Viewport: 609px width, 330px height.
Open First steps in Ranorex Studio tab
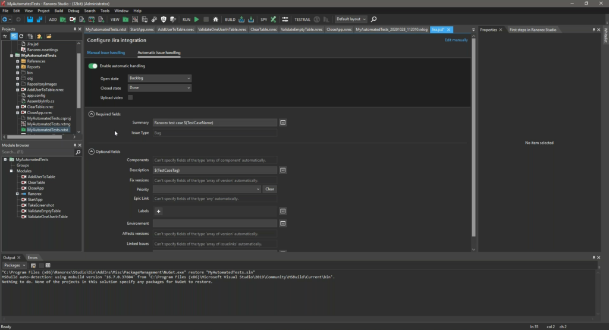click(x=533, y=30)
